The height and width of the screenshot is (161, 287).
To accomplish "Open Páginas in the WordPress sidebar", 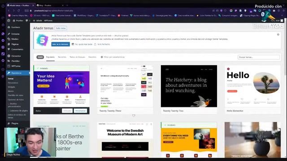I will pos(15,44).
